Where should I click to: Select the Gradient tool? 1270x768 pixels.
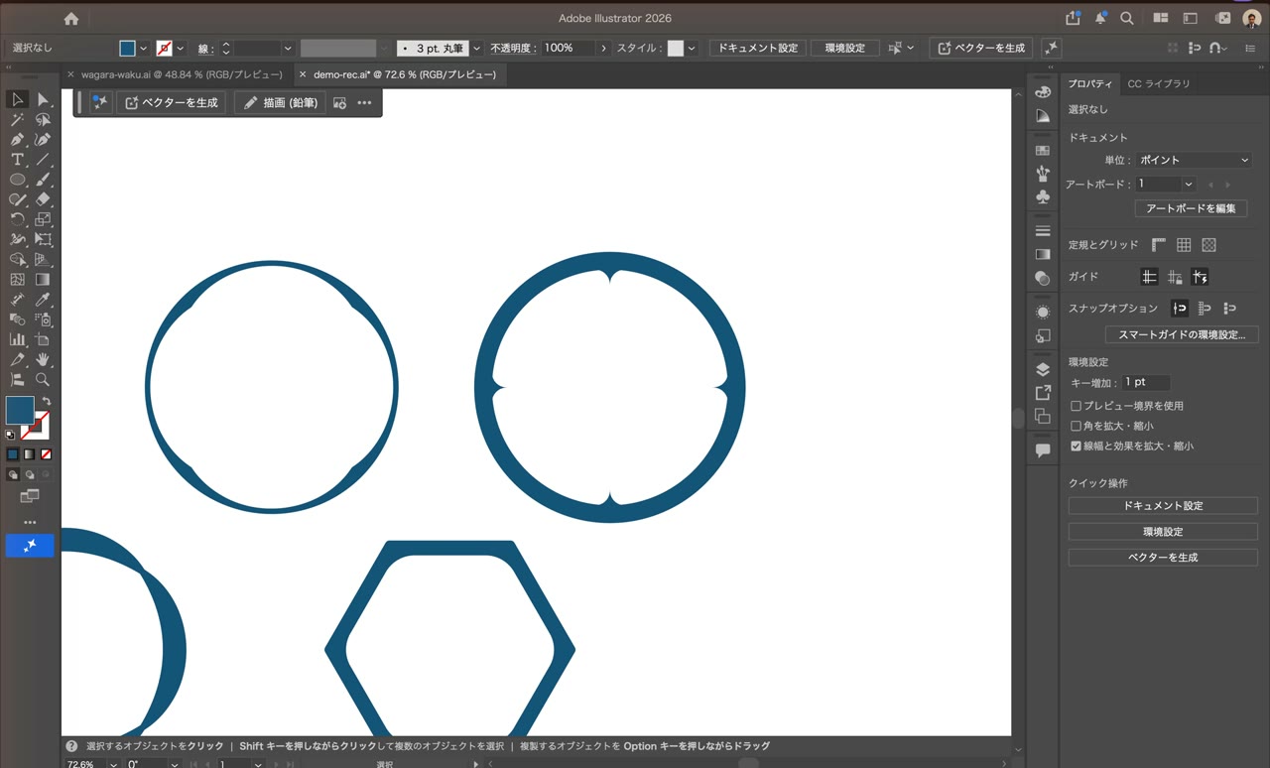[43, 280]
